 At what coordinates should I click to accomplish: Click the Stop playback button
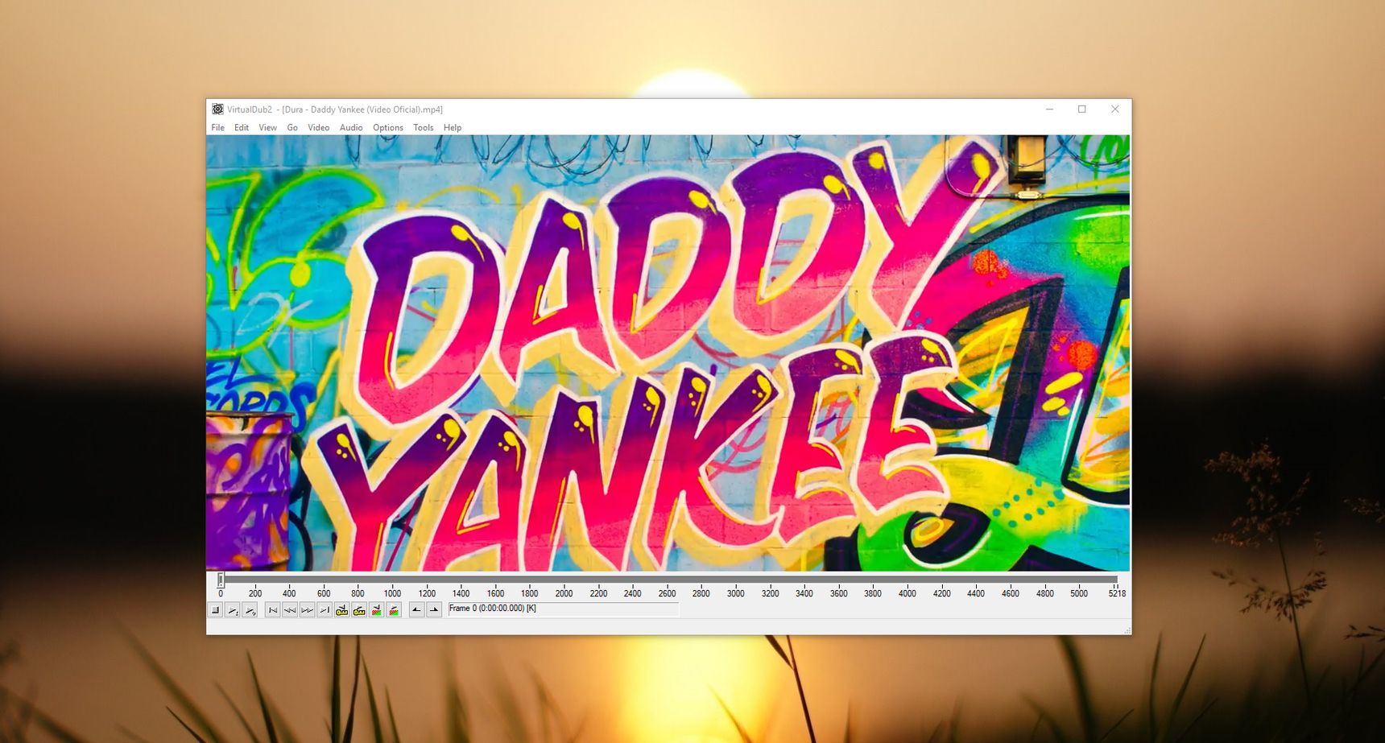click(x=215, y=610)
